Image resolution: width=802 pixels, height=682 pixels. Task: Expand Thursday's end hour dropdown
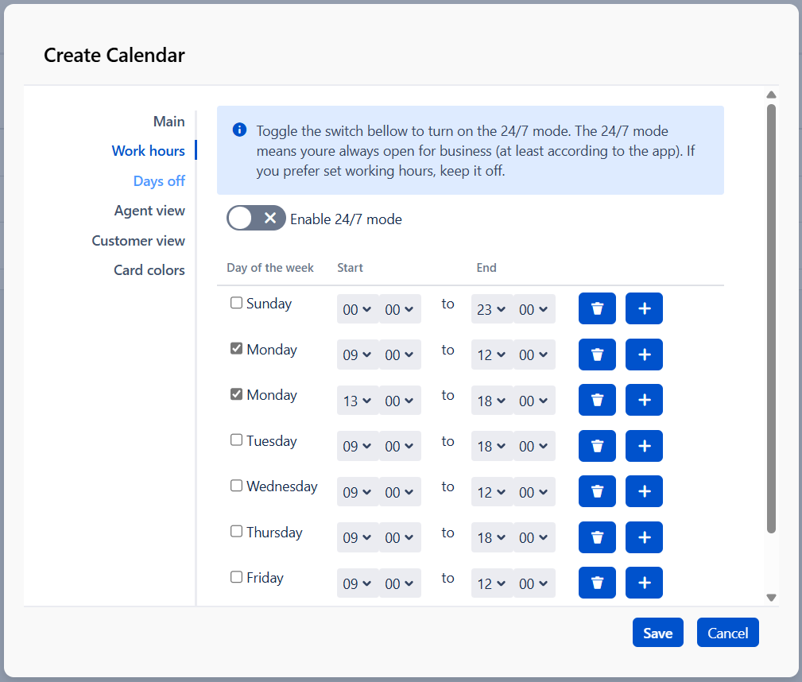[x=491, y=538]
